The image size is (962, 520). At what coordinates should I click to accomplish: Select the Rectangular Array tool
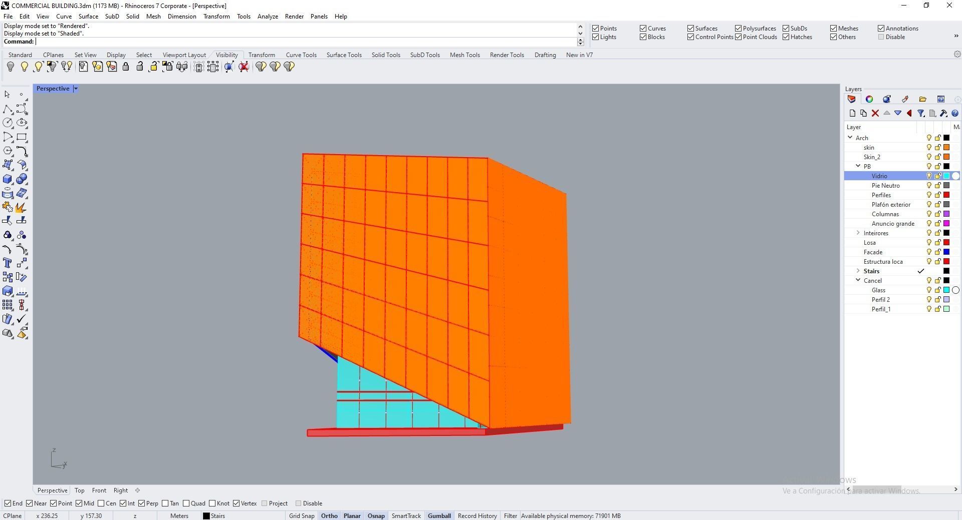pyautogui.click(x=8, y=305)
